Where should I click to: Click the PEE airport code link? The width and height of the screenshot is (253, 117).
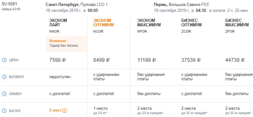(x=205, y=5)
